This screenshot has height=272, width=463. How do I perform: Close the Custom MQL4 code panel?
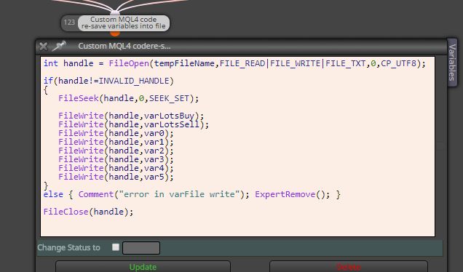tap(44, 47)
